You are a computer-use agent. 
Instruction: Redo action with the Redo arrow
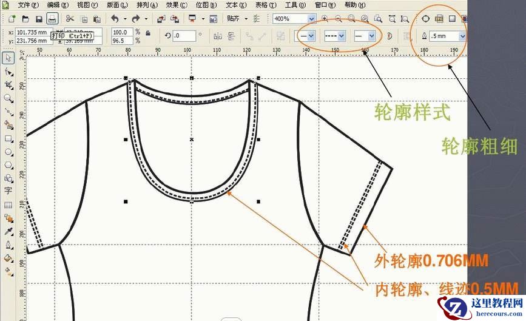tap(136, 19)
